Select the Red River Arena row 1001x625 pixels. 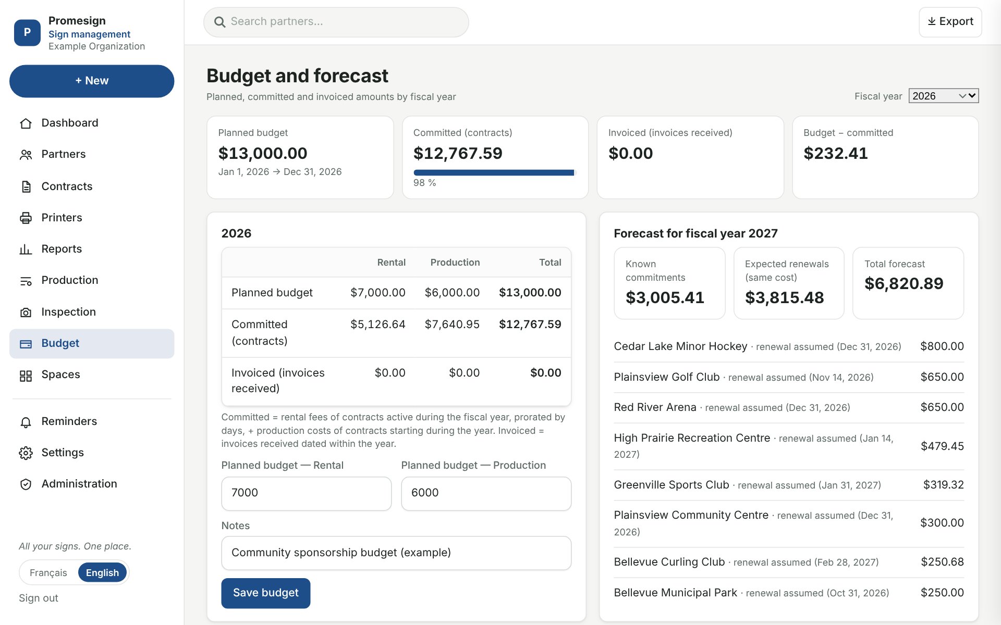[x=789, y=407]
